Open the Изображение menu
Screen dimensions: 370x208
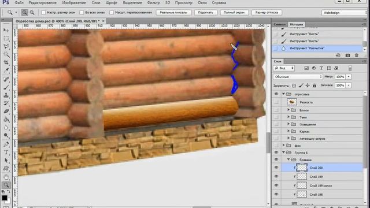point(74,3)
